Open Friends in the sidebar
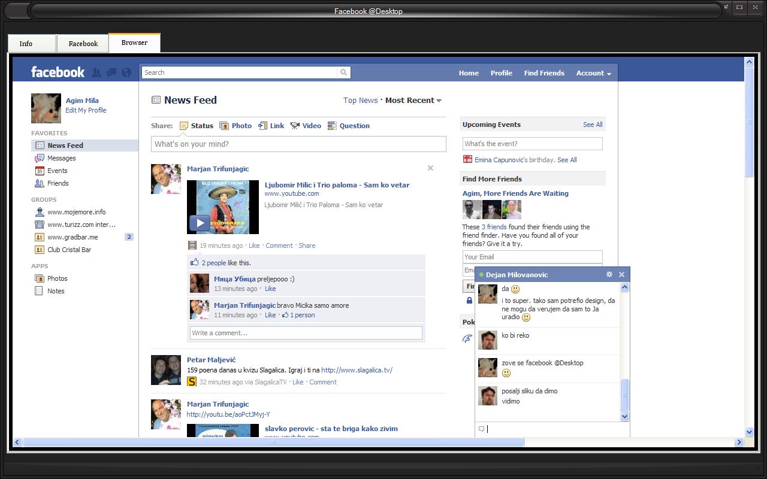The width and height of the screenshot is (767, 479). pos(58,183)
